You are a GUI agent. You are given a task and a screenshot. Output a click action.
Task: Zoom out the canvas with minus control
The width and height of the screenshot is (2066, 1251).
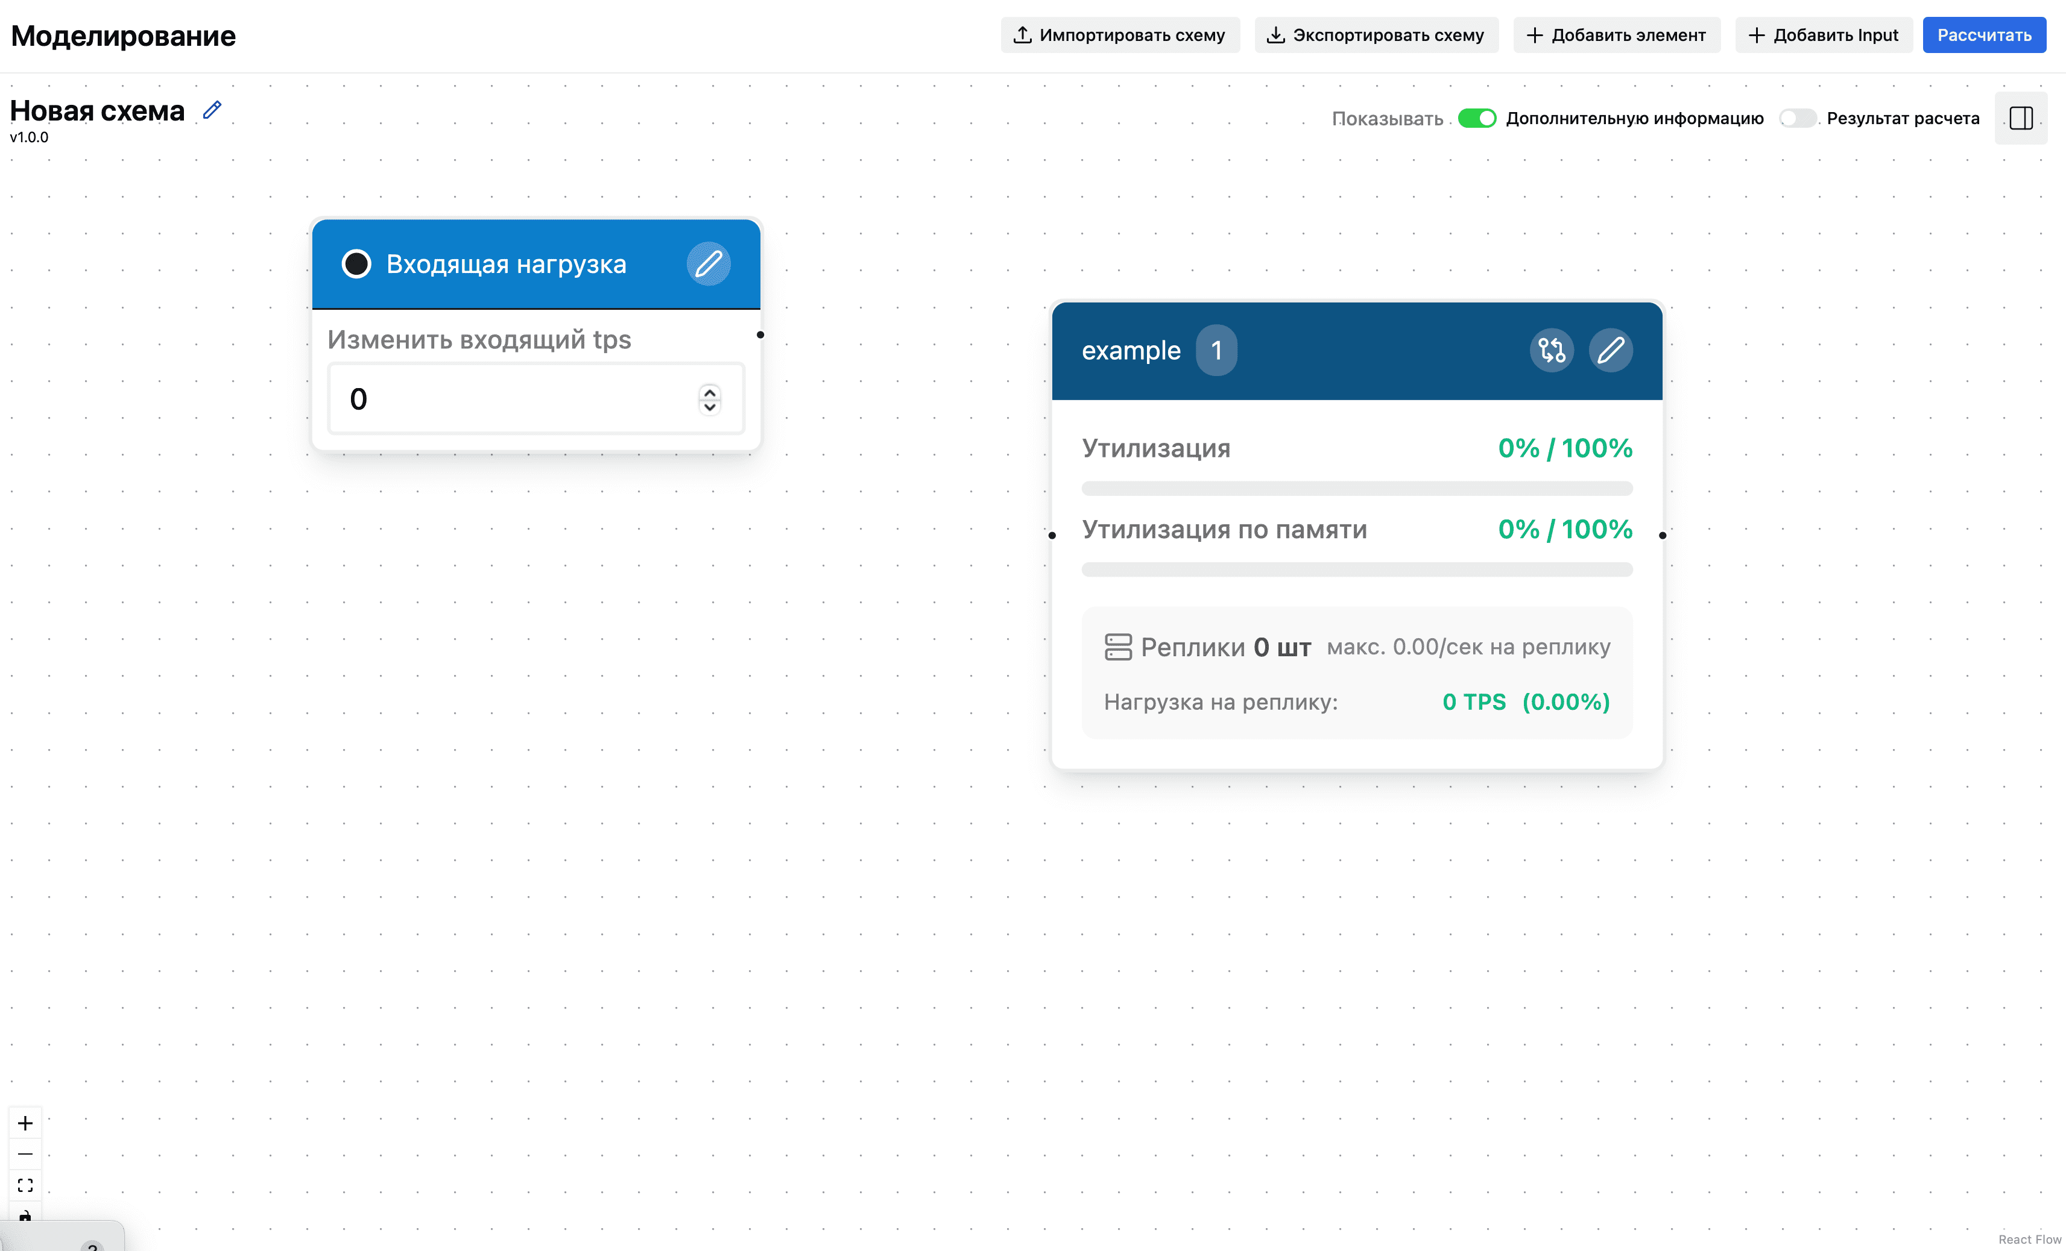point(25,1154)
